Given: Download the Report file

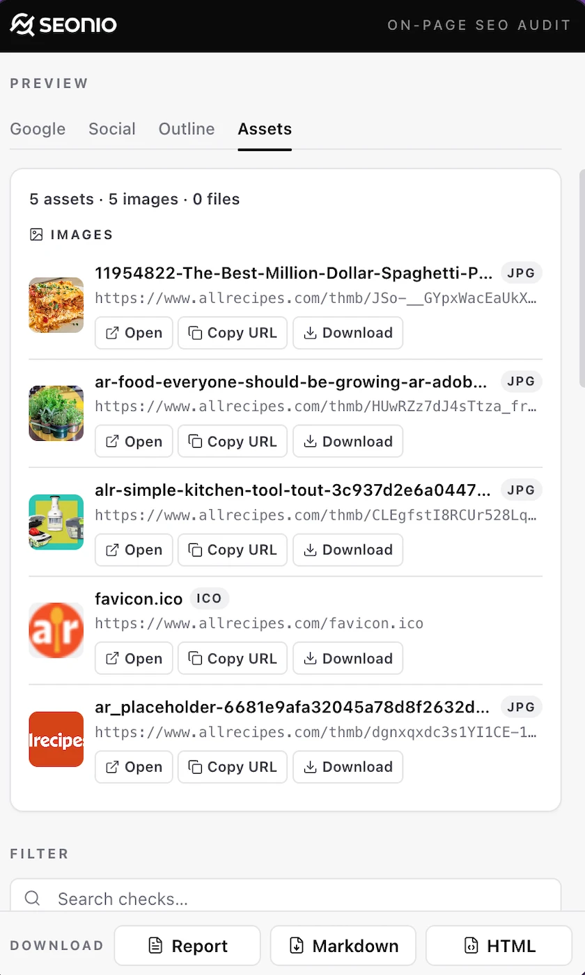Looking at the screenshot, I should 187,946.
